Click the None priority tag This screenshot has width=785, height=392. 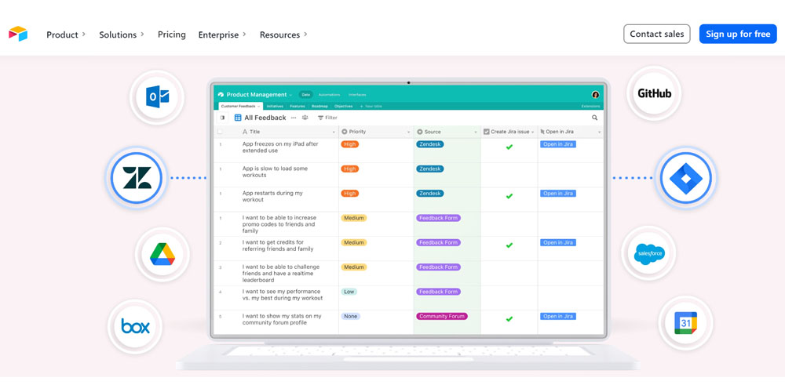click(350, 316)
